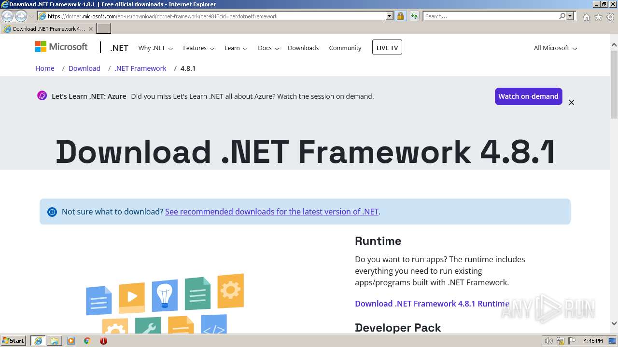Click the vertical scrollbar thumb
Screen dimensions: 618x347
[614, 84]
